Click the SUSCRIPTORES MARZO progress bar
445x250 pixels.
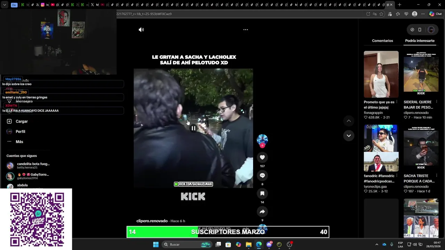pyautogui.click(x=228, y=232)
